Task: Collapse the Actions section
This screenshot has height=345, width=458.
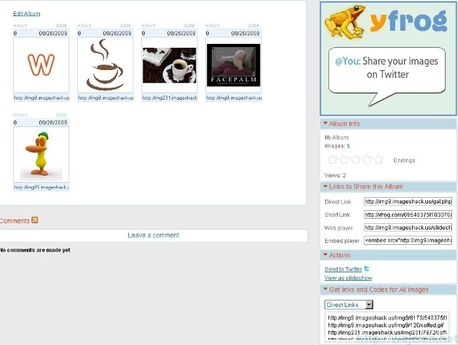Action: click(325, 255)
